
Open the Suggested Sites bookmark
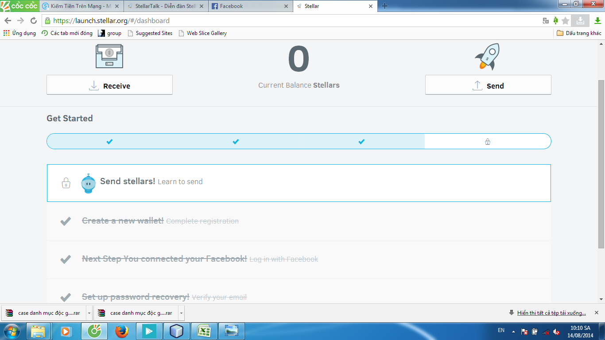coord(150,33)
